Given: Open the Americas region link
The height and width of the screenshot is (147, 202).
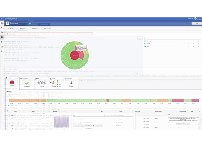Looking at the screenshot, I should pyautogui.click(x=149, y=41).
